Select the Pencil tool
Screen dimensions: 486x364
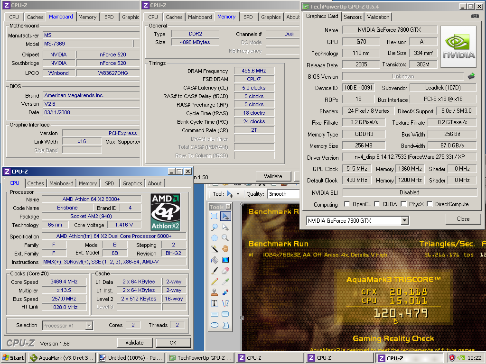[x=215, y=282]
